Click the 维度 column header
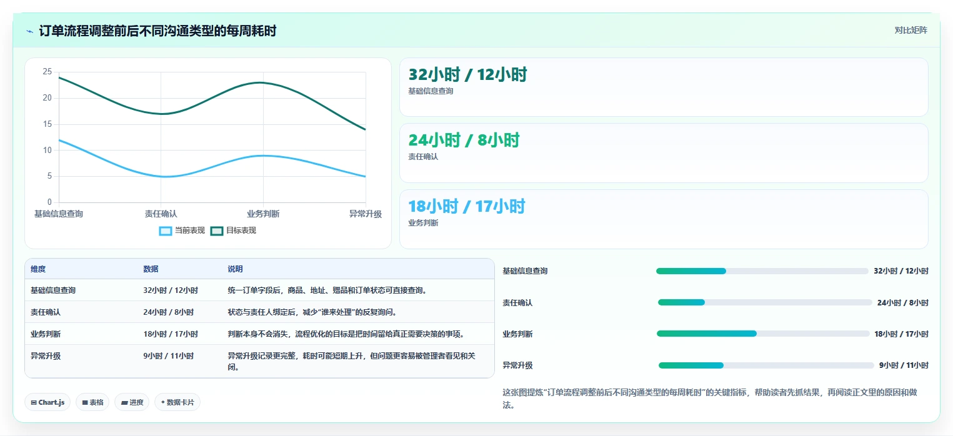The image size is (953, 436). [x=38, y=269]
